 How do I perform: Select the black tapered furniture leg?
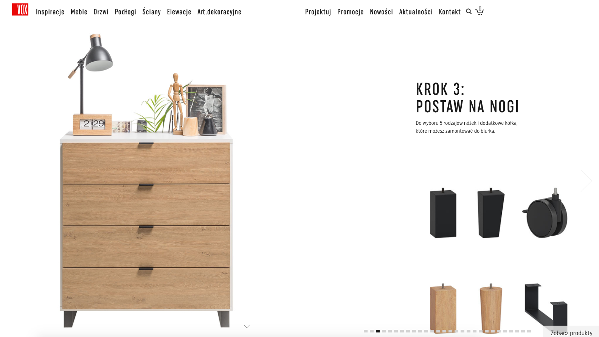(491, 213)
